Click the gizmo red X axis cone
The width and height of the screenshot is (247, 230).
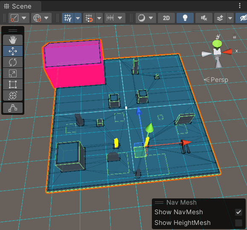point(227,52)
